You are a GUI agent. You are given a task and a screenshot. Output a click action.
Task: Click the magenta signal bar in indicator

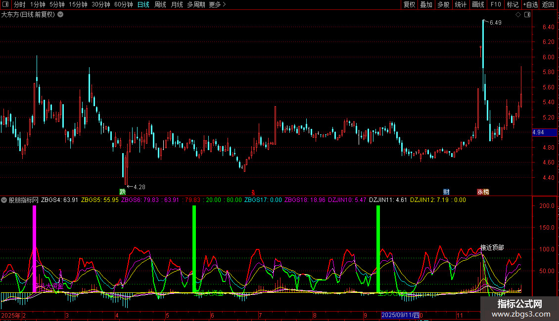[35, 249]
